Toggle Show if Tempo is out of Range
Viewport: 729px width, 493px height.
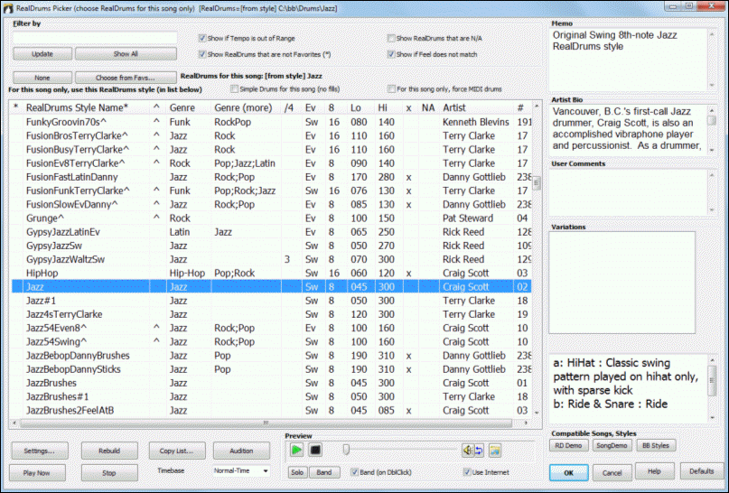click(202, 38)
